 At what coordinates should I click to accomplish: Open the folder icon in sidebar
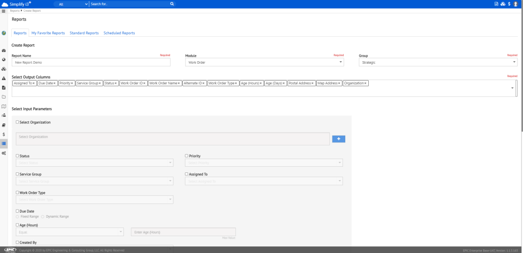pos(4,96)
